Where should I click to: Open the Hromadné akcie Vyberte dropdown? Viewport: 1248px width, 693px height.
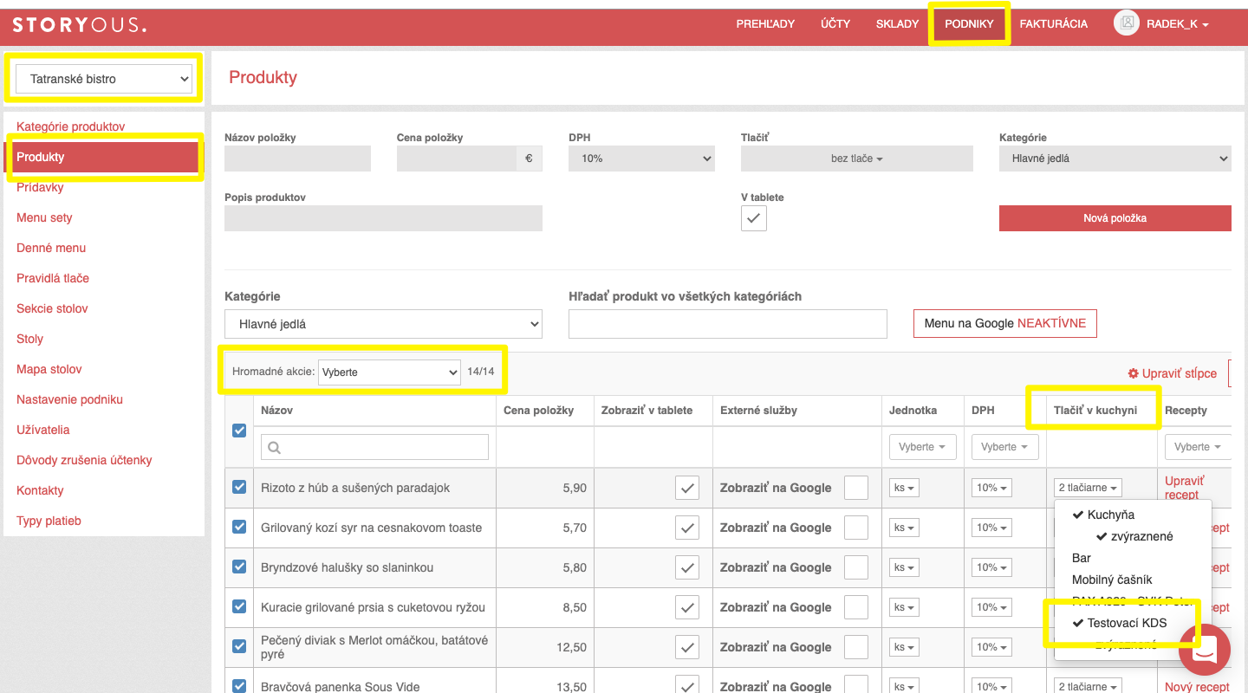[389, 372]
